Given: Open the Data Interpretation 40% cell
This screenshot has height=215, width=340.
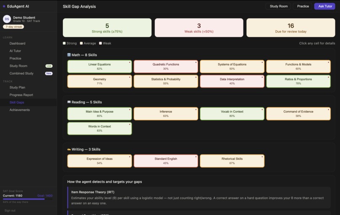Looking at the screenshot, I should pyautogui.click(x=232, y=81).
